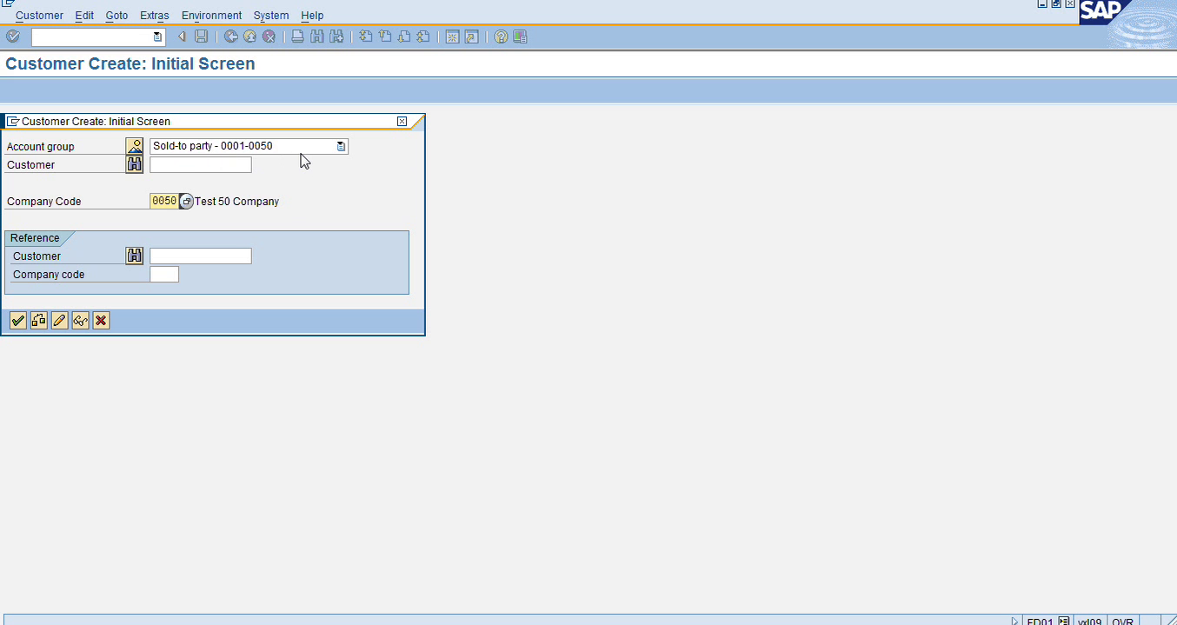Open the Help menu
Screen dimensions: 1177x625
pyautogui.click(x=312, y=15)
